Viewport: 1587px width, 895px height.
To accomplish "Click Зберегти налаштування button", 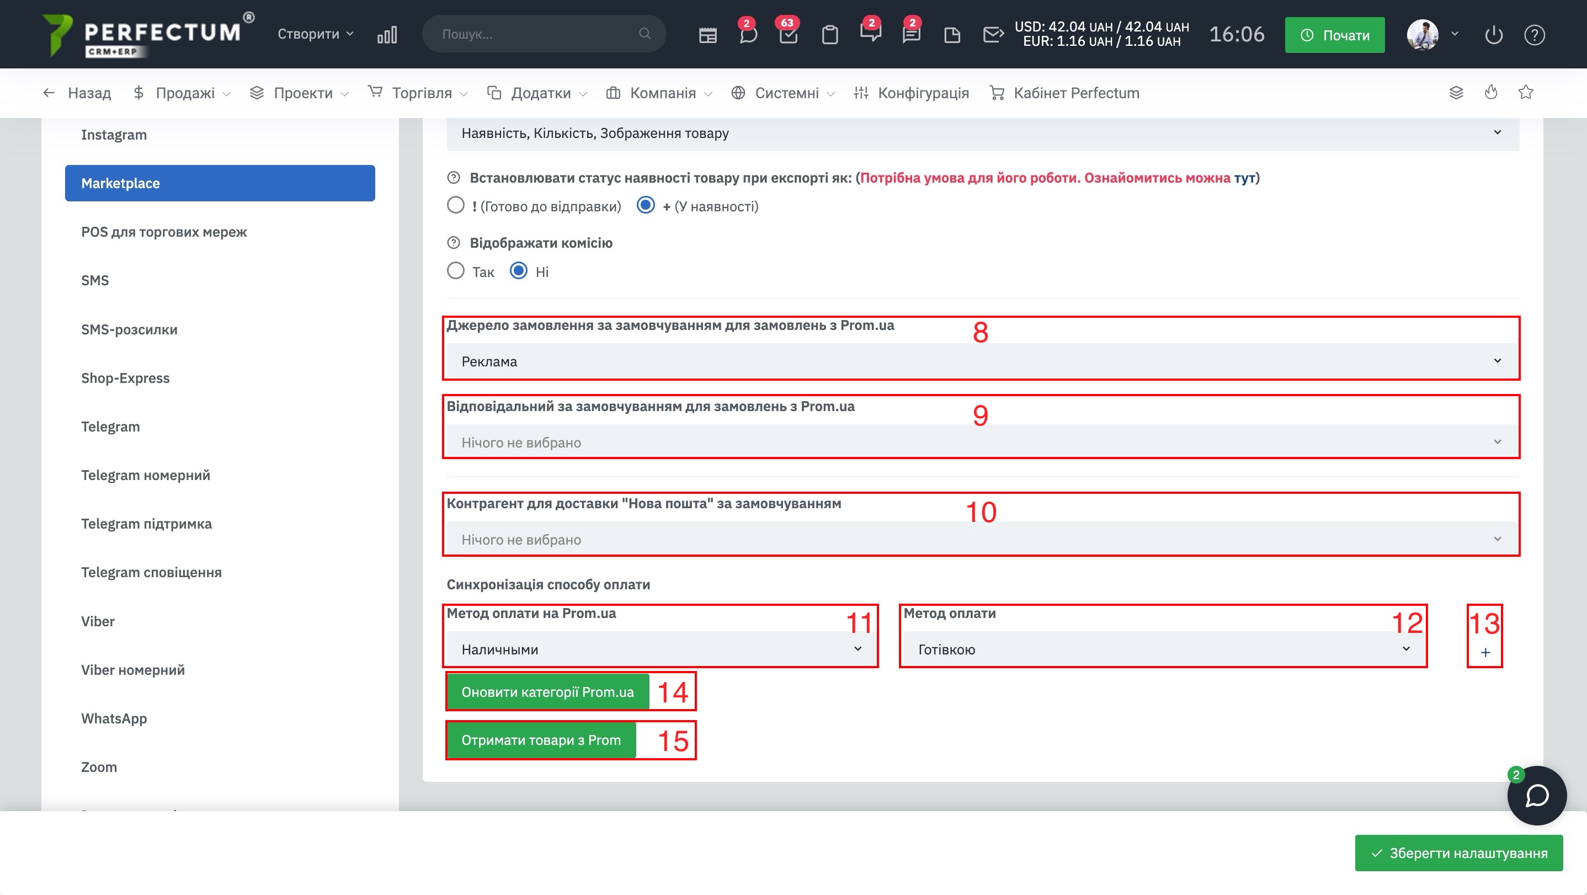I will [x=1458, y=853].
